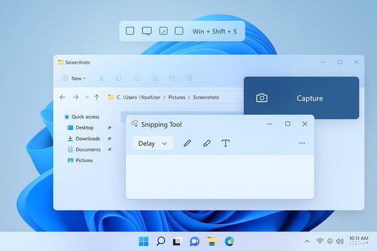Screen dimensions: 377x251
Task: Select rectangle snip mode in capture bar
Action: click(130, 31)
